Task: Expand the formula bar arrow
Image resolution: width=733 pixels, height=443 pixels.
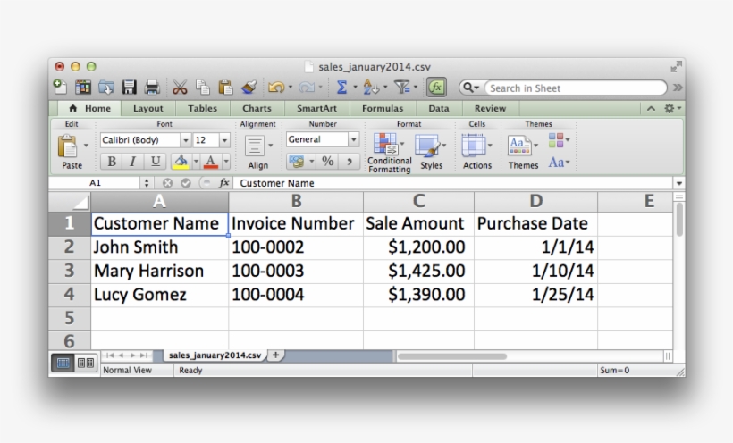Action: click(x=679, y=183)
